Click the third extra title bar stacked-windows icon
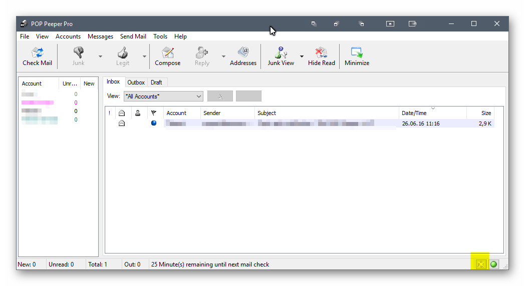The width and height of the screenshot is (525, 286). click(361, 23)
